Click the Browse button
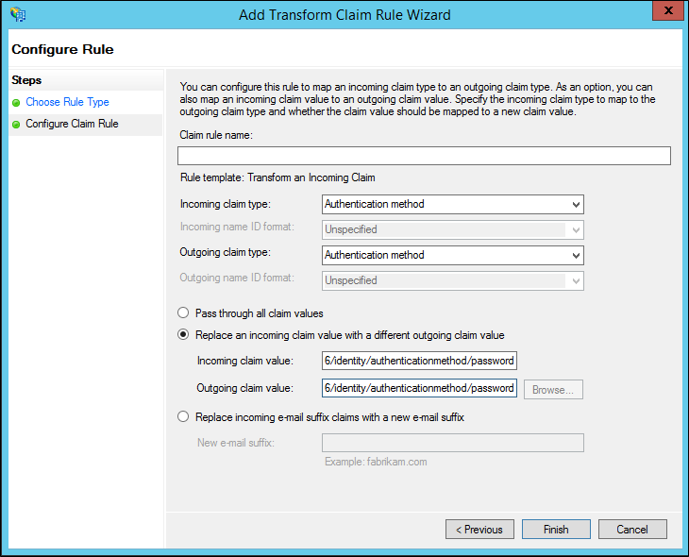 [x=553, y=389]
